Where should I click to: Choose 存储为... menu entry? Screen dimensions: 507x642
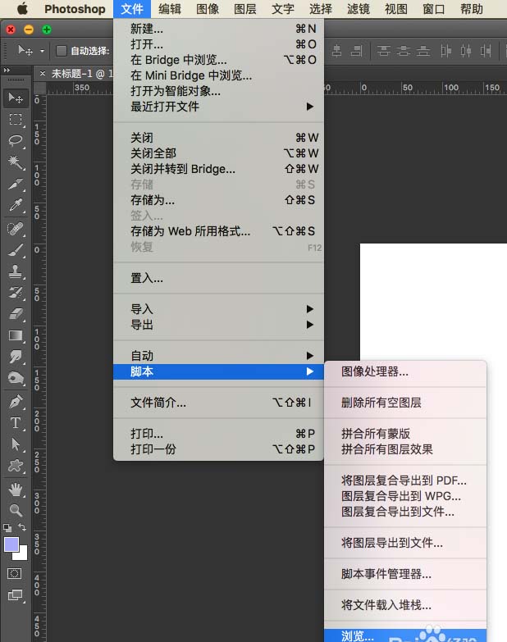[x=218, y=200]
